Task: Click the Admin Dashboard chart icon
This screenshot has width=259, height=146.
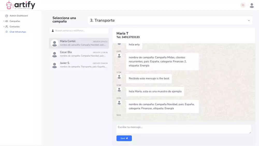Action: [x=7, y=16]
